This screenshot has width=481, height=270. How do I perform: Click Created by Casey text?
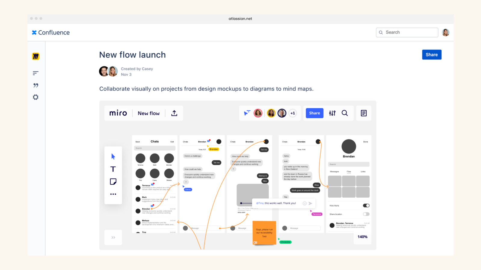coord(137,69)
